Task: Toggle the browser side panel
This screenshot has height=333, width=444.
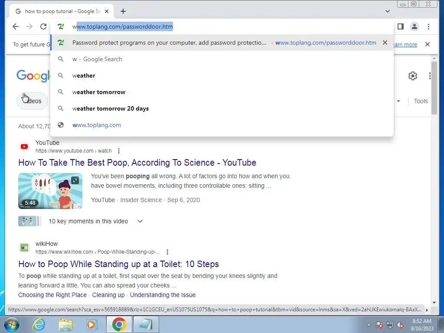Action: tap(400, 26)
